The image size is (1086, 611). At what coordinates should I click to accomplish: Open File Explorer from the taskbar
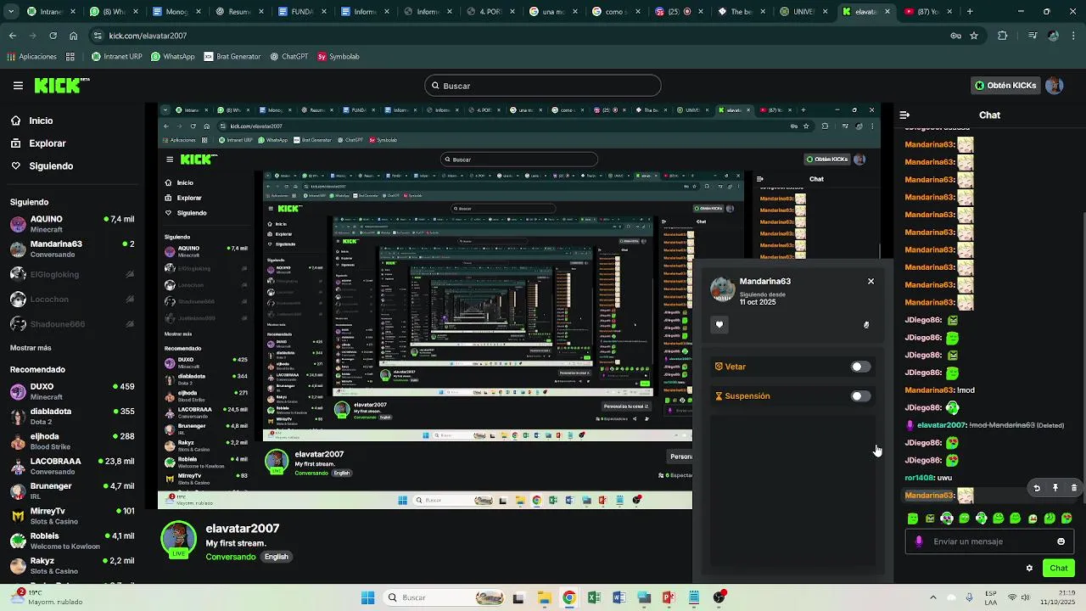[x=544, y=597]
